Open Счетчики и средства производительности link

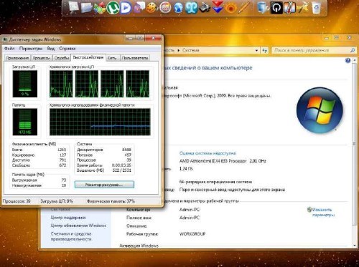[x=71, y=236]
